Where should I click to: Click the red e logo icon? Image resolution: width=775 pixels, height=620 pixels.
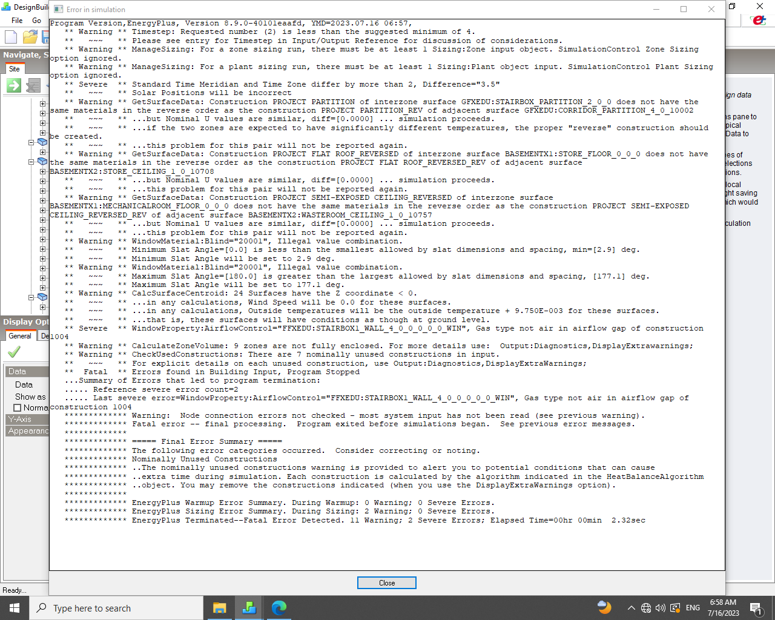pos(758,20)
